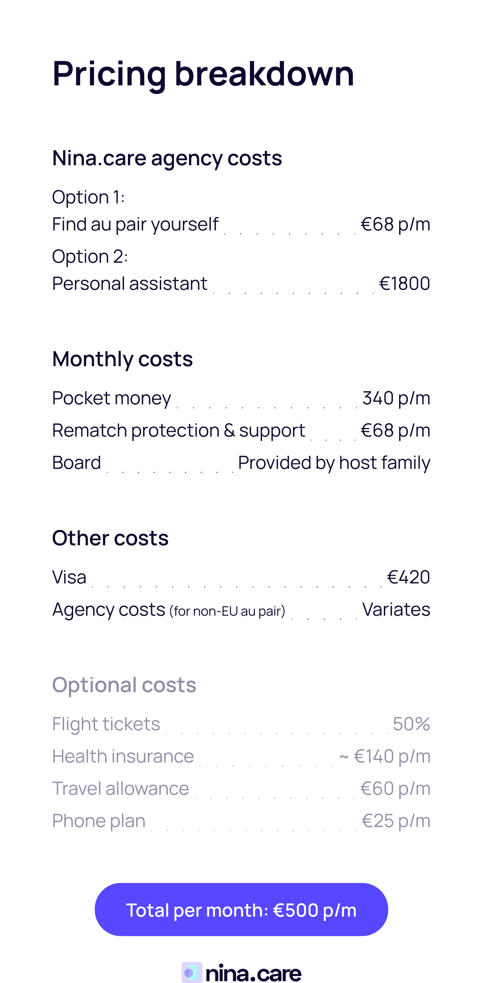The width and height of the screenshot is (483, 983).
Task: Click the Provided by host family text
Action: pyautogui.click(x=334, y=463)
